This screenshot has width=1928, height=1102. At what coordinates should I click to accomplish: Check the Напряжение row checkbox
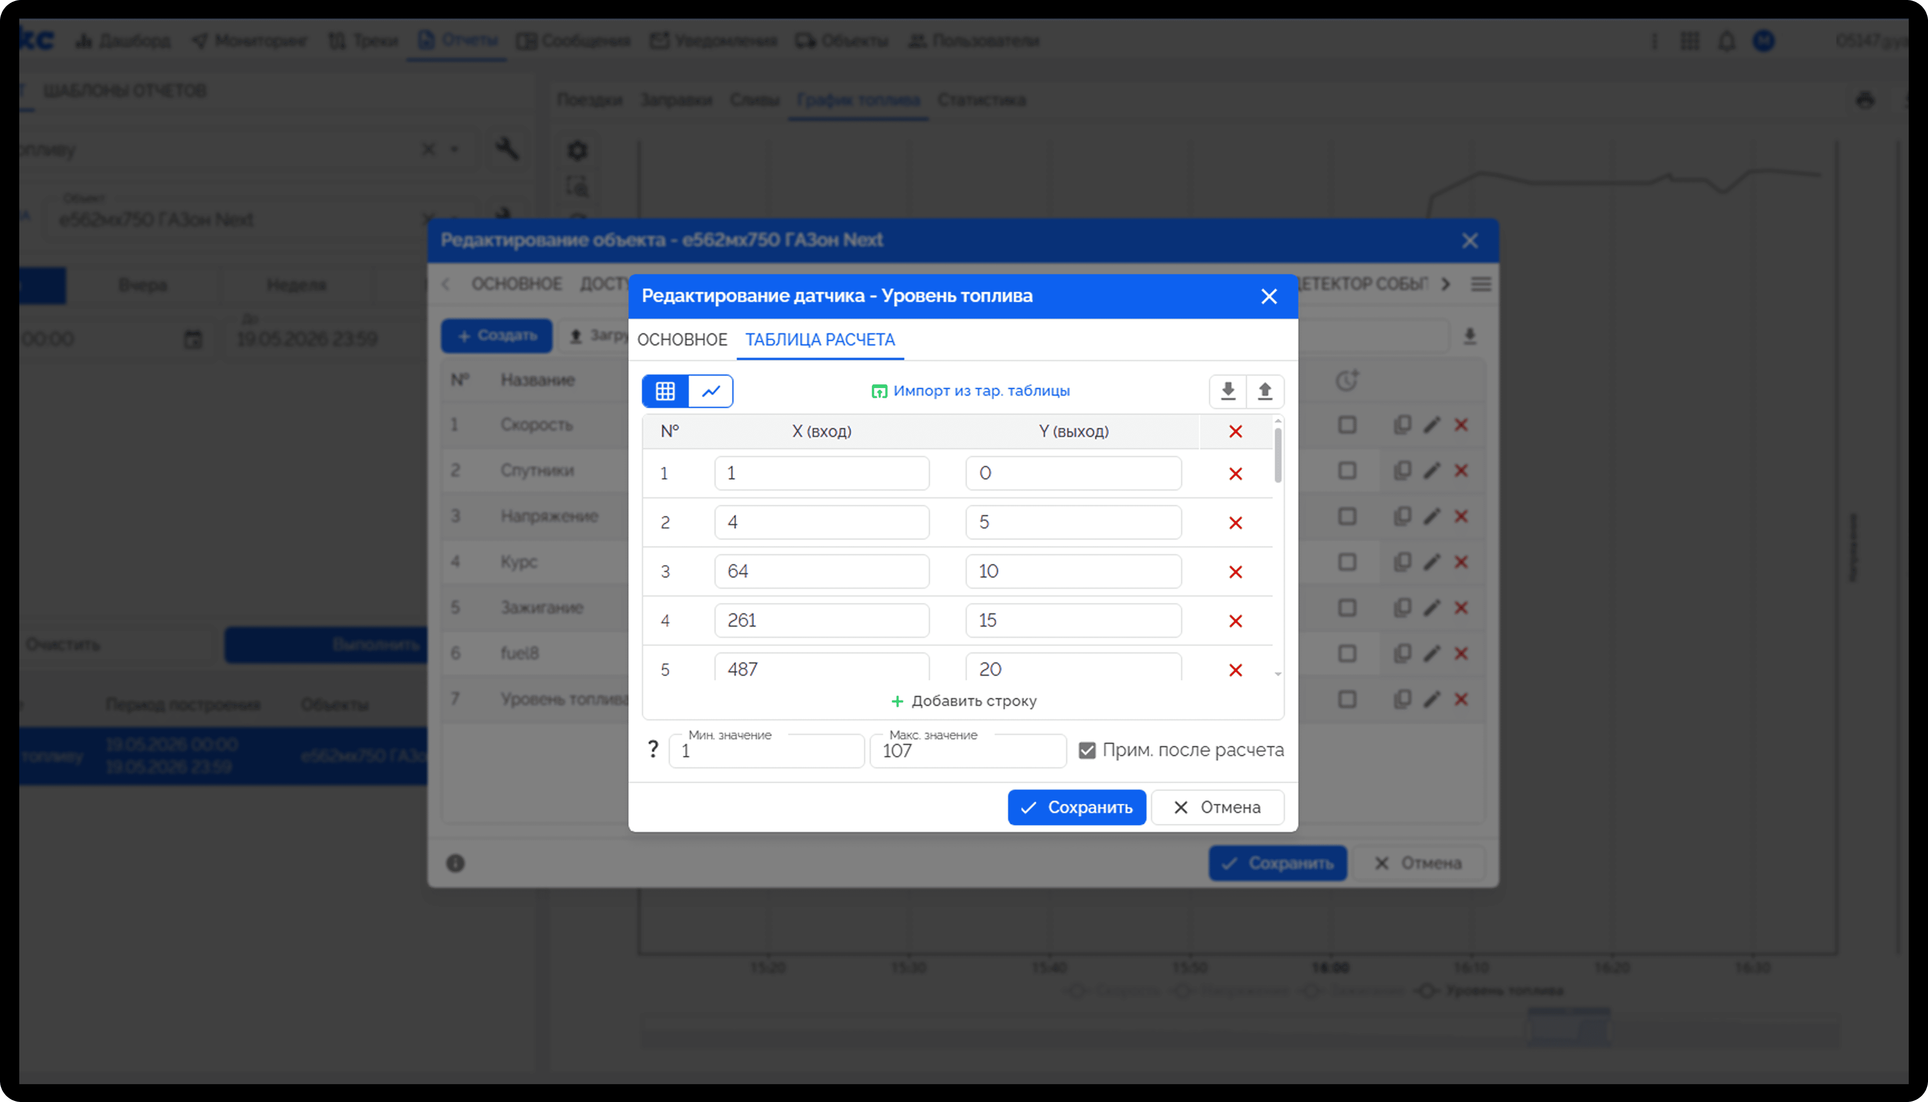click(x=1347, y=516)
